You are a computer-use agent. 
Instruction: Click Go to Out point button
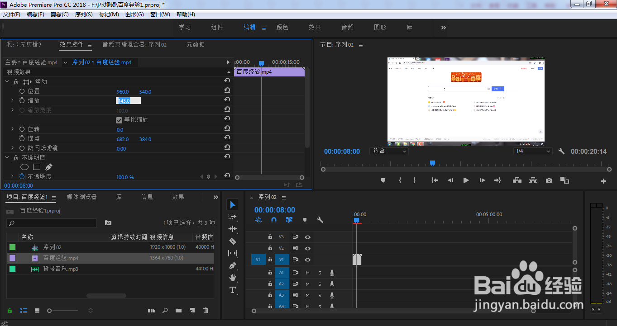click(497, 180)
